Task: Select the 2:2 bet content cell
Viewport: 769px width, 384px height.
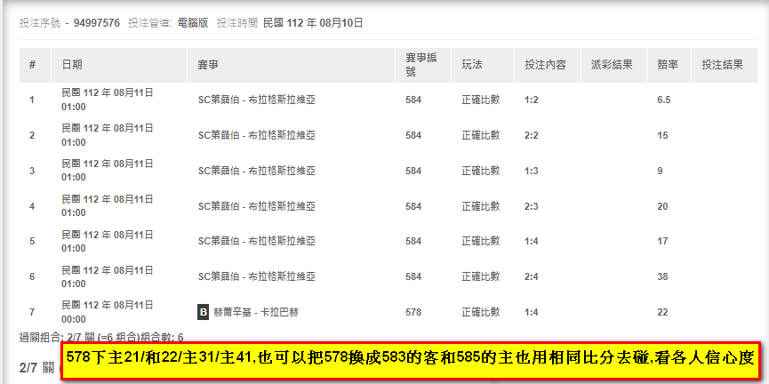Action: coord(531,135)
